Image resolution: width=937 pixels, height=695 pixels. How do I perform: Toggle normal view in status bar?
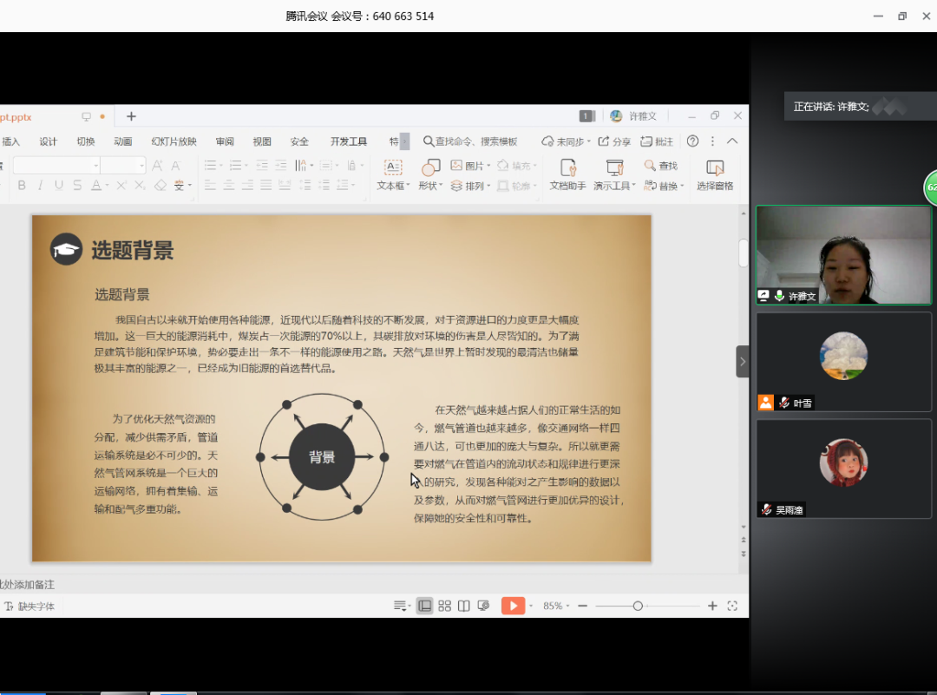click(424, 606)
